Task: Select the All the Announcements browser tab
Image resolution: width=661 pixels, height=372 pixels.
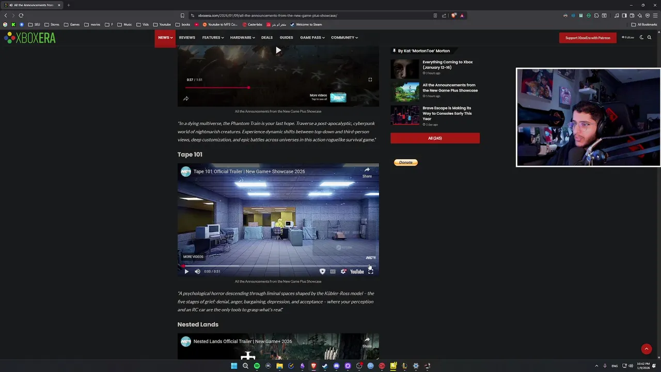Action: (x=32, y=5)
